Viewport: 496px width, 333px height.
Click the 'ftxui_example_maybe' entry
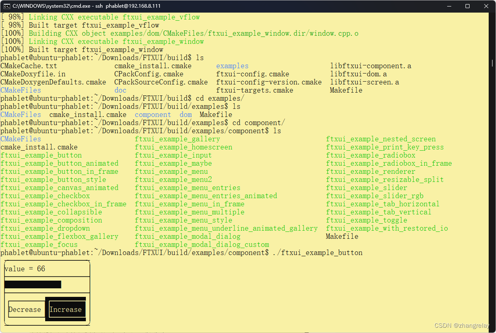click(173, 163)
